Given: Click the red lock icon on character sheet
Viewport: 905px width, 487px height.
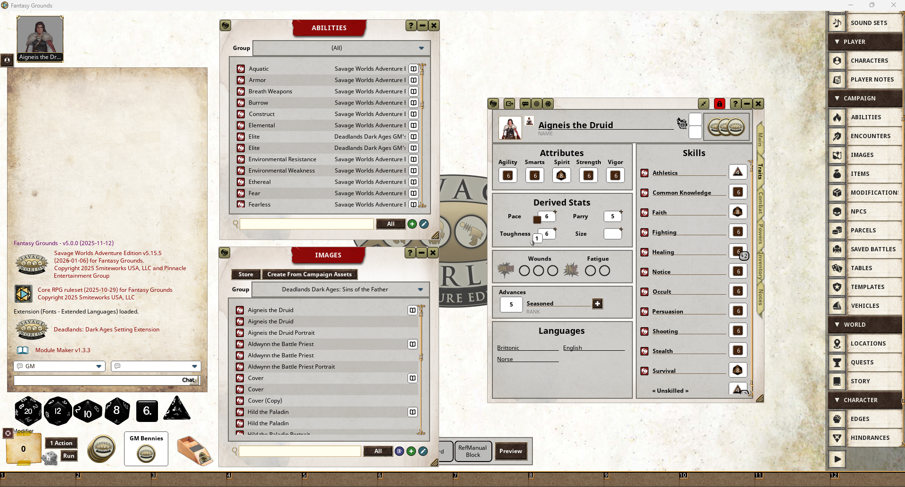Looking at the screenshot, I should 719,104.
